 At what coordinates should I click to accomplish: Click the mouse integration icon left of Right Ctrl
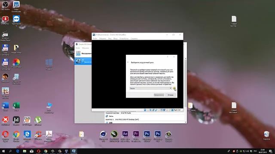(x=172, y=110)
